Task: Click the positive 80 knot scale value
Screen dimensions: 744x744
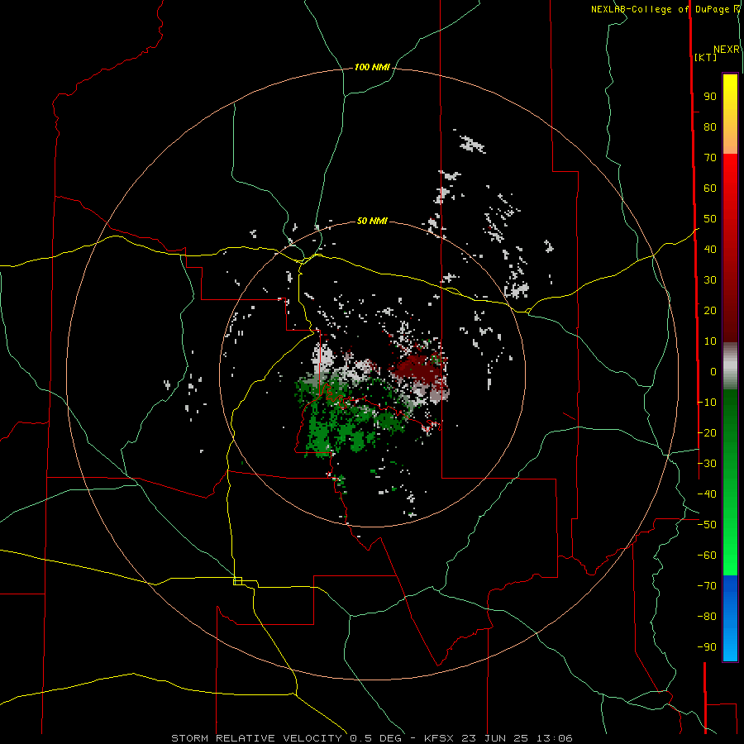Action: [710, 127]
